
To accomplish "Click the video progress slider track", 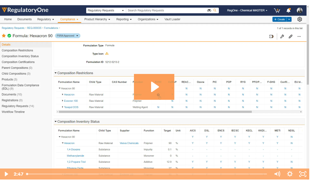I will pyautogui.click(x=147, y=174).
